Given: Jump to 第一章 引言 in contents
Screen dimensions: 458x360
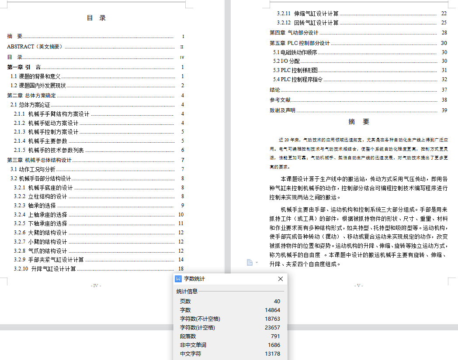Looking at the screenshot, I should pyautogui.click(x=24, y=67).
